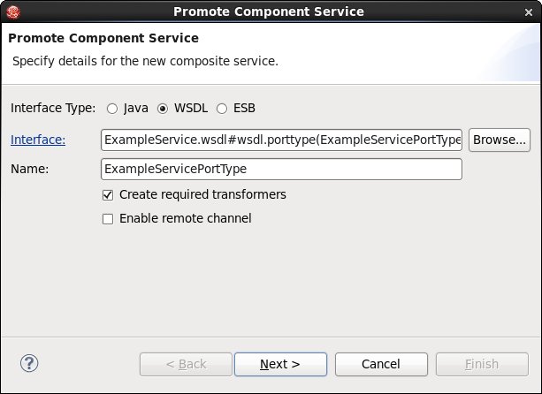Click Browse to choose an interface
542x394 pixels.
pos(499,140)
